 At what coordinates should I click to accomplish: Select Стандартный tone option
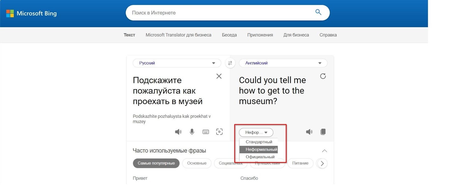coord(259,142)
